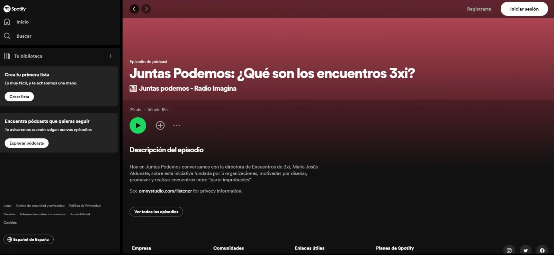554x255 pixels.
Task: Open the Cookies link above the language button
Action: pos(10,222)
